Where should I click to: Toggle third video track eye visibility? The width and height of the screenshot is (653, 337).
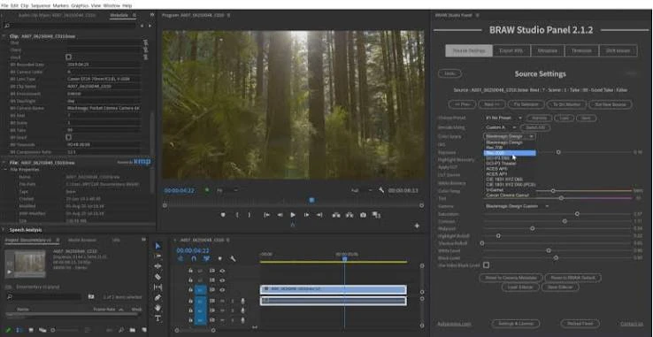tap(222, 290)
